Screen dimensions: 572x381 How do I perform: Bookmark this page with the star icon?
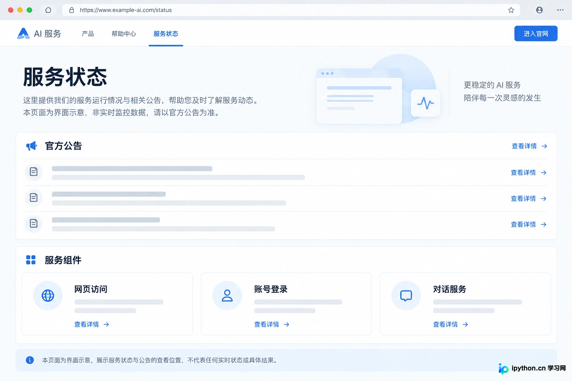(511, 10)
